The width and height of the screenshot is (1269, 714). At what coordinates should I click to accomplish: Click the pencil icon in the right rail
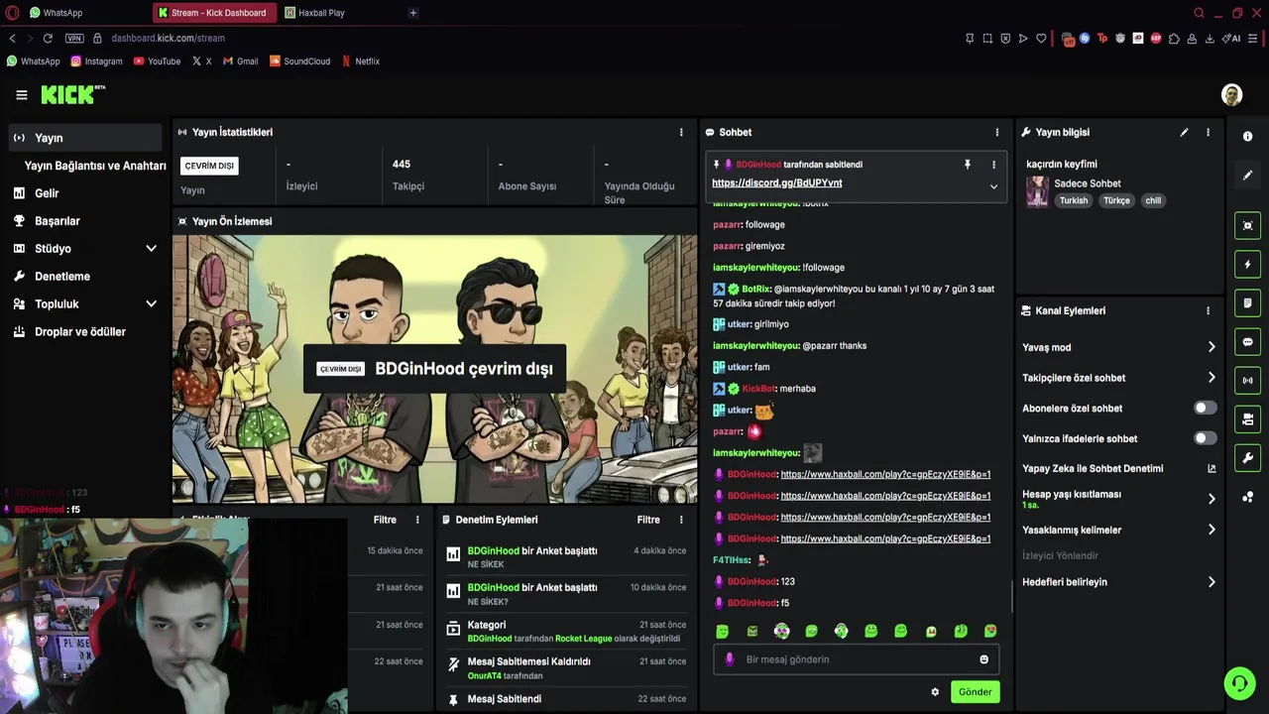[1247, 176]
